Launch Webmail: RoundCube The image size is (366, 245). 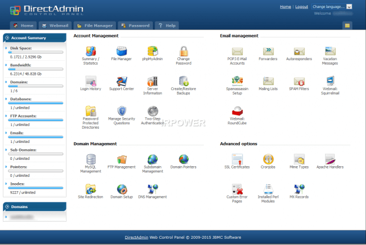coord(237,111)
